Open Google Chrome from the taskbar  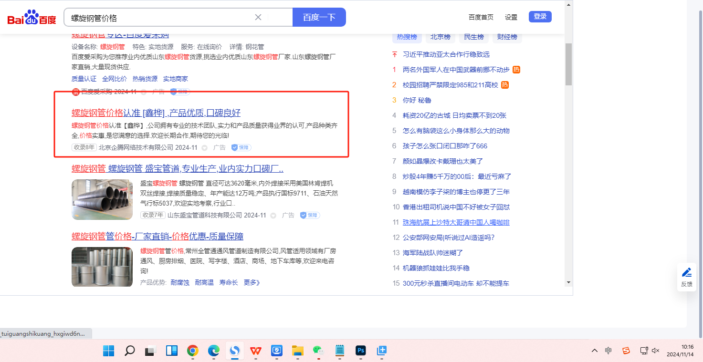click(x=193, y=351)
